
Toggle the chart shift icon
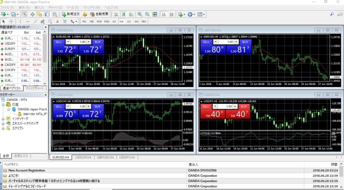172,14
